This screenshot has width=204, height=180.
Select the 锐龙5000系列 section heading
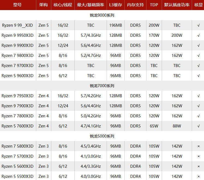(x=102, y=136)
